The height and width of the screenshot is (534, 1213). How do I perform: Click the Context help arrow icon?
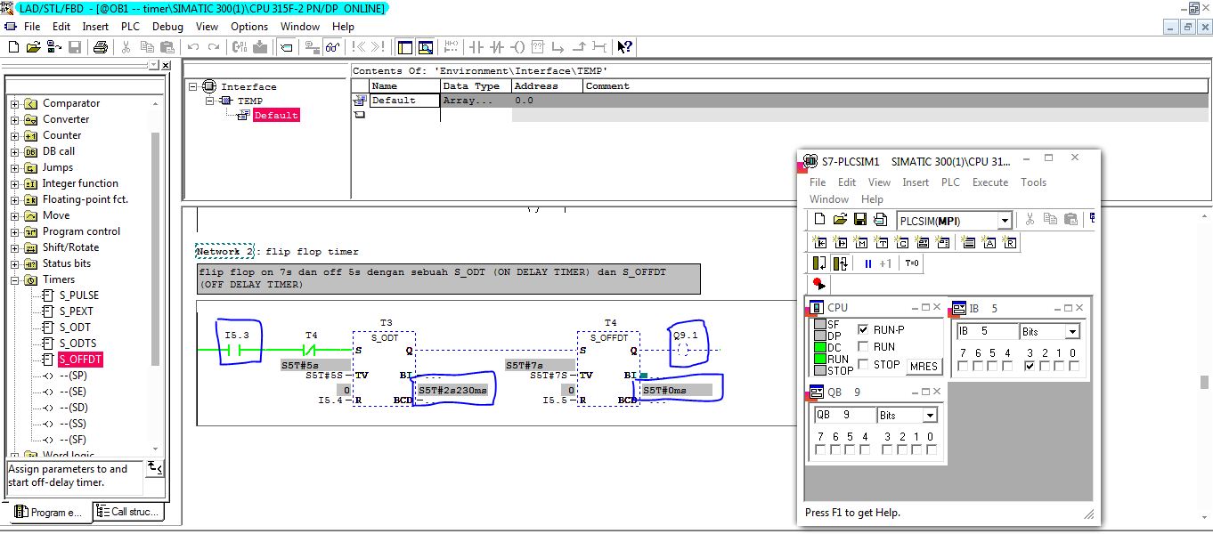pos(623,47)
